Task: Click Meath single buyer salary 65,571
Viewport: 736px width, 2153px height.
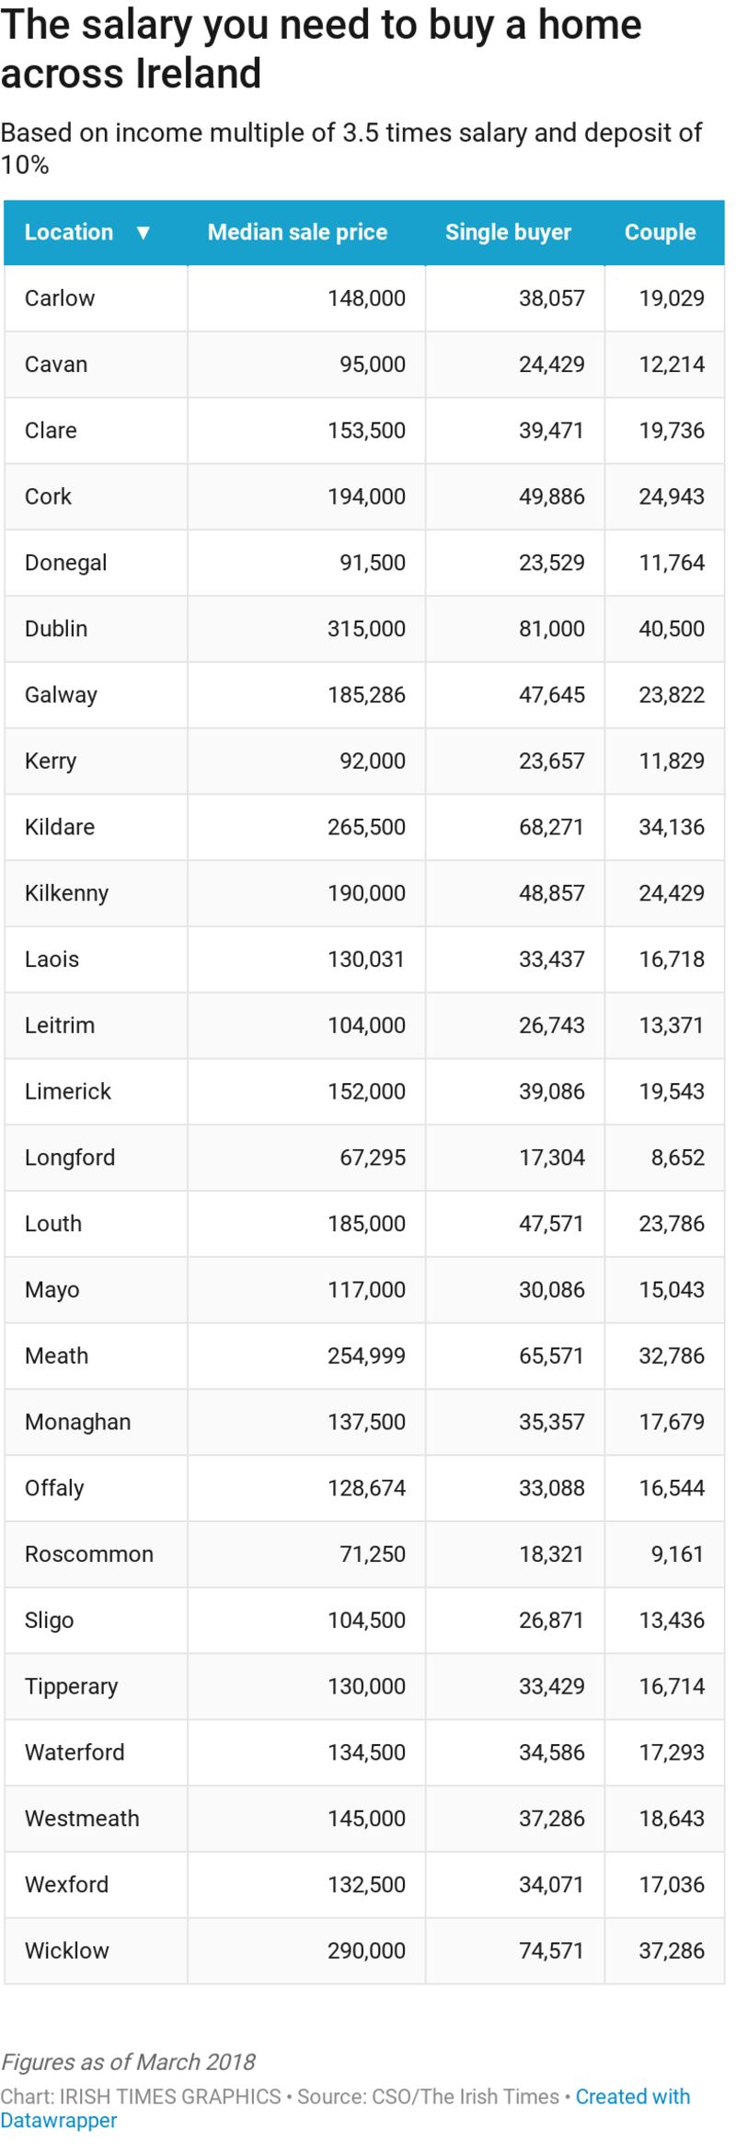Action: [551, 1356]
